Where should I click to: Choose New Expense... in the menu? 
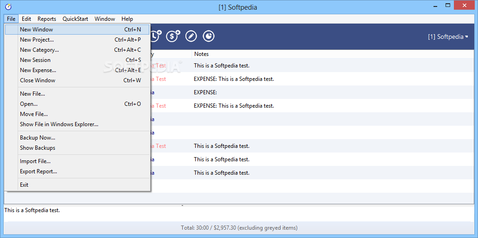[77, 70]
